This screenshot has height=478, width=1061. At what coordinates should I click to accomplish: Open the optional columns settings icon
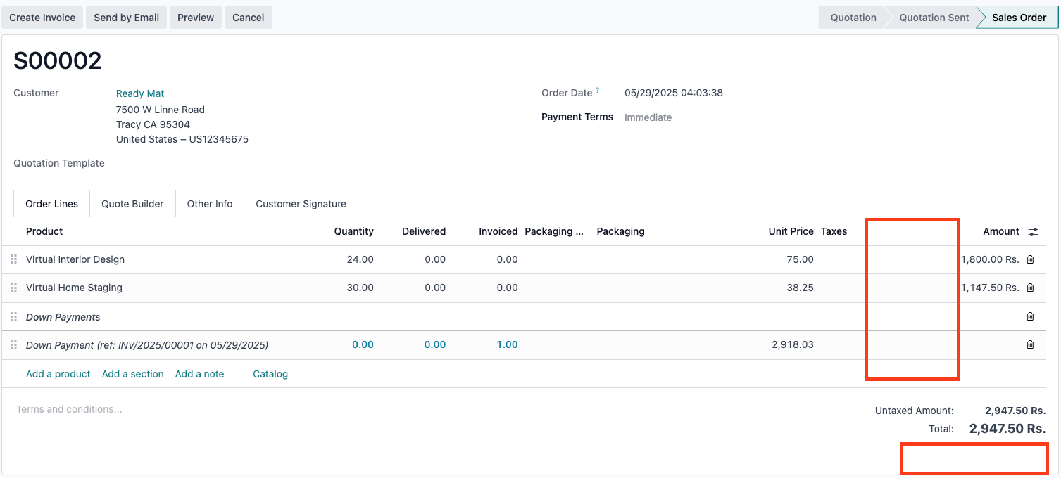point(1033,231)
